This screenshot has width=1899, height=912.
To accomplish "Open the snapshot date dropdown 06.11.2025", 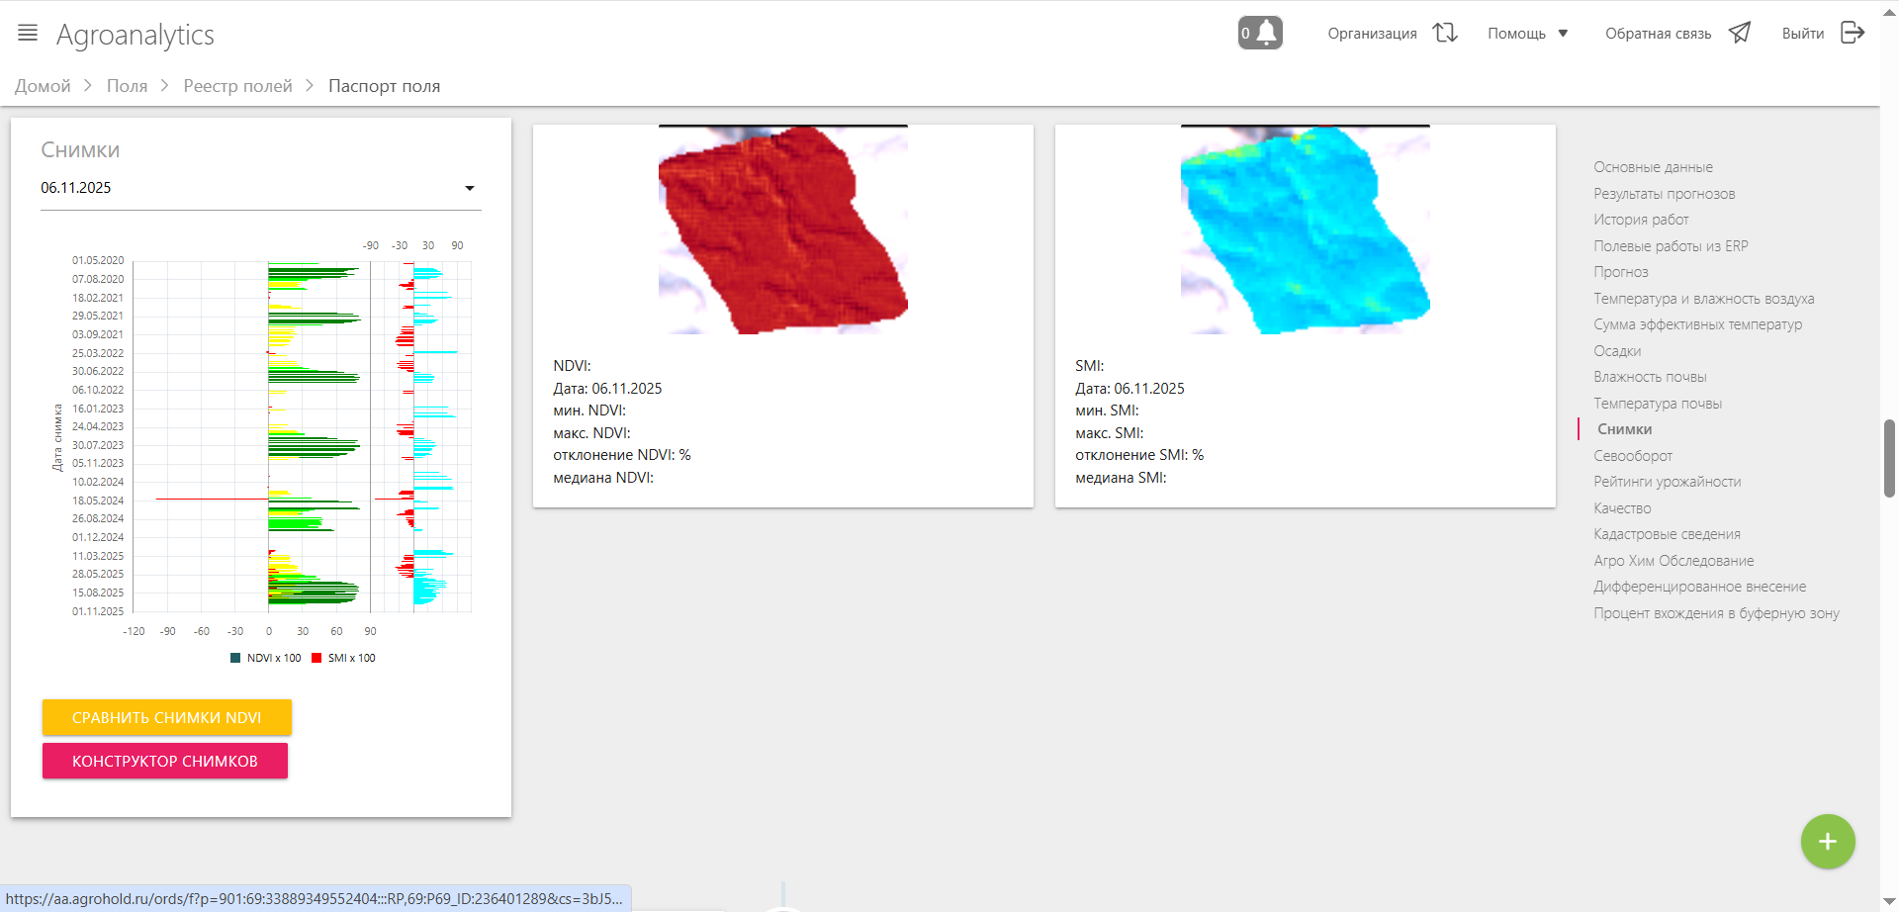I will point(259,188).
